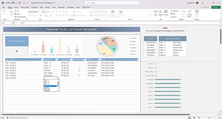Expand the Name Box dropdown arrow
This screenshot has width=222, height=119.
click(x=11, y=23)
